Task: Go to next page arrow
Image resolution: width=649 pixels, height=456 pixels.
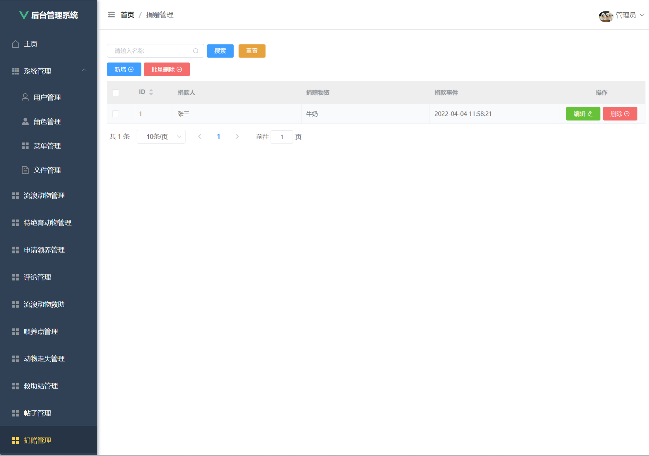Action: 237,137
